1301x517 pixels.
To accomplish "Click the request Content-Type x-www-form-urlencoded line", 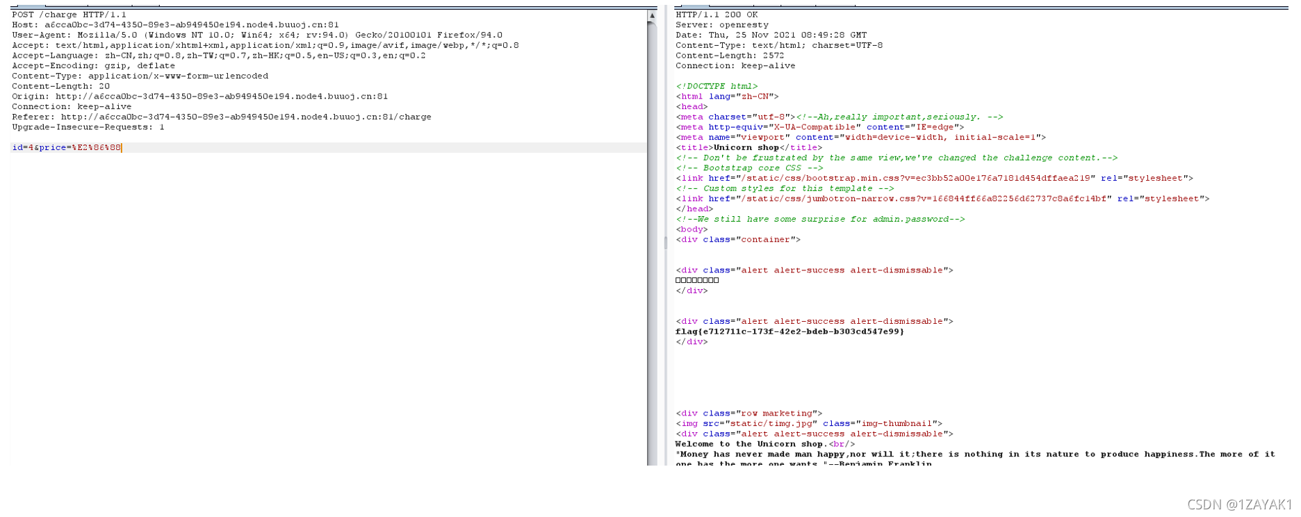I will pos(140,76).
